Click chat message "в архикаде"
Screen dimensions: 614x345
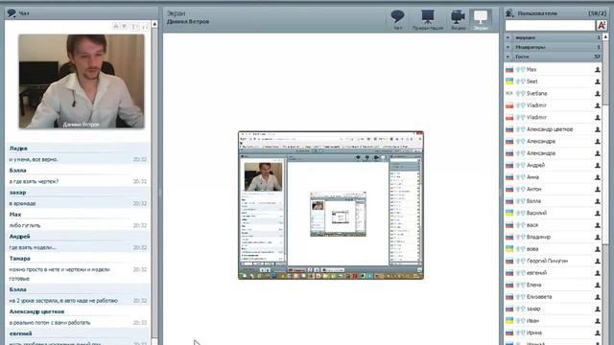[22, 203]
